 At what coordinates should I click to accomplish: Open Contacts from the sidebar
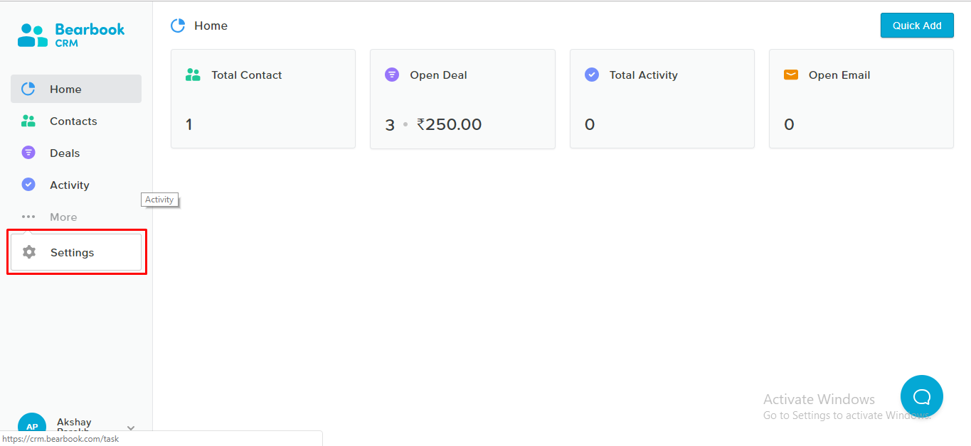(73, 121)
